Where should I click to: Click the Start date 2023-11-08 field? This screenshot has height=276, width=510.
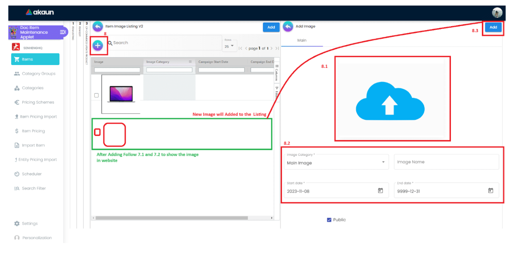point(336,190)
